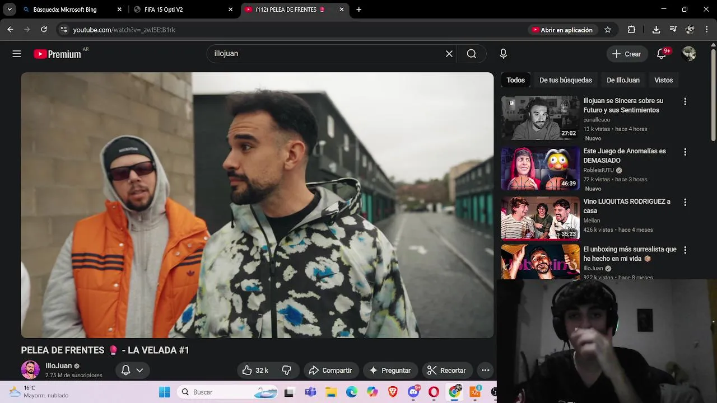Open Juego de Anomalías thumbnail 46:39
The image size is (717, 403).
(x=540, y=168)
